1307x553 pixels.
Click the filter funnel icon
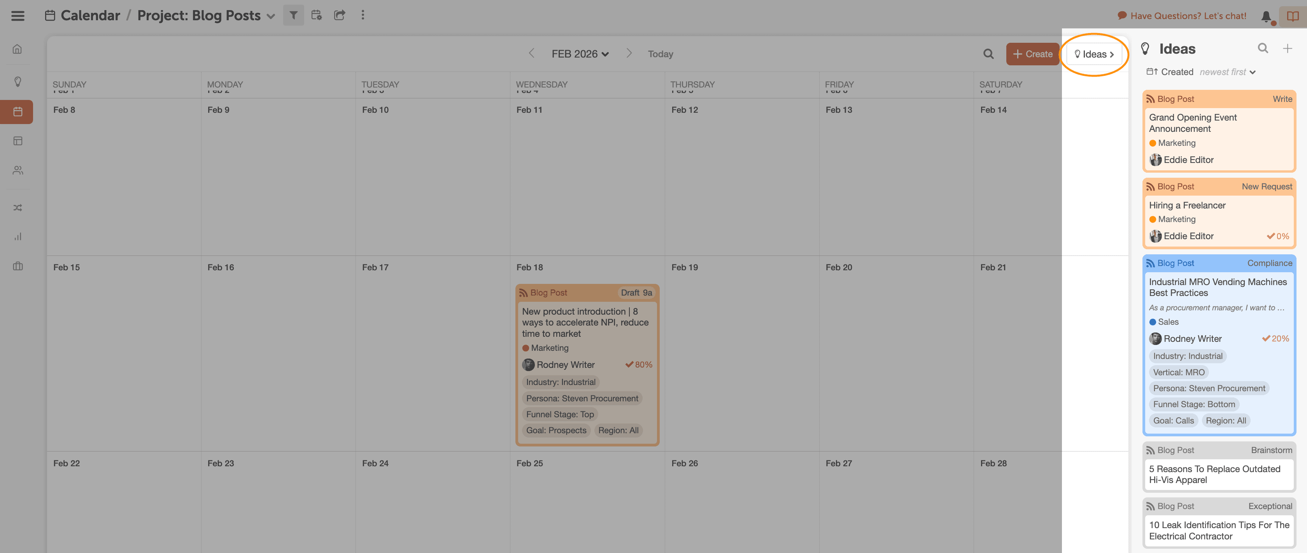(x=293, y=15)
